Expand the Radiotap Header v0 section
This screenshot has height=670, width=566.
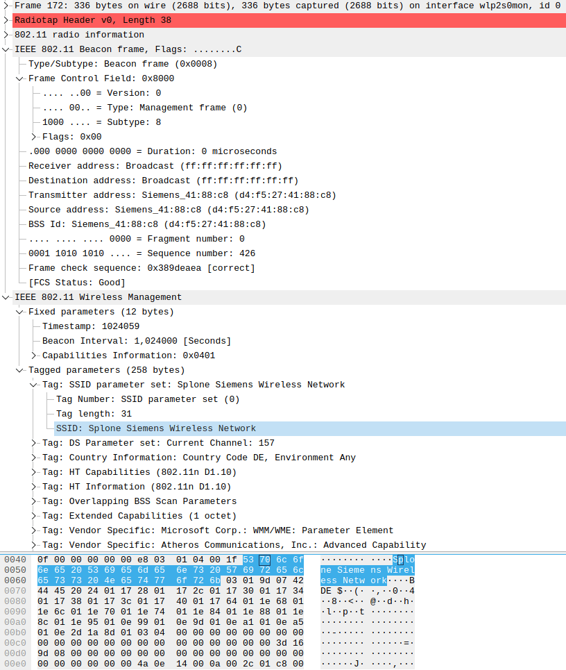[6, 19]
